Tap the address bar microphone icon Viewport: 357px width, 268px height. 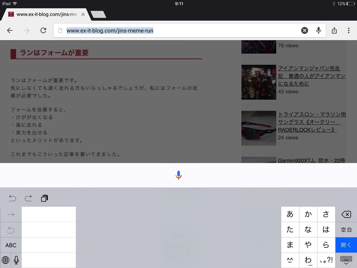(x=319, y=30)
